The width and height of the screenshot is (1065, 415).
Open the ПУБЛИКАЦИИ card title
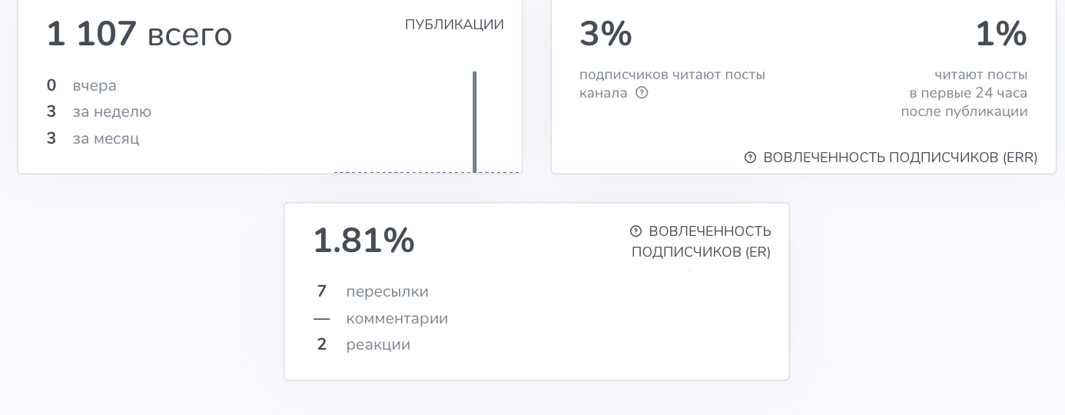454,25
